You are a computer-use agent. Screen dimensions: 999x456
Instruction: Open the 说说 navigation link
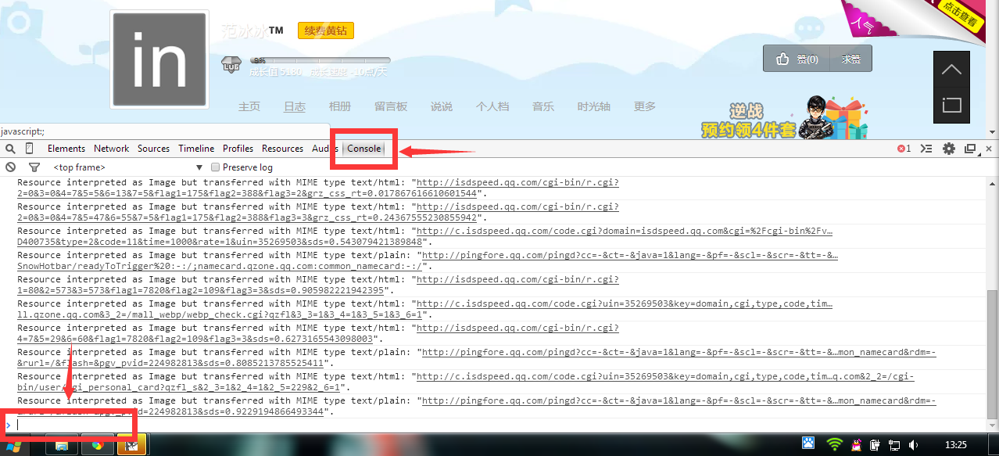(x=442, y=106)
